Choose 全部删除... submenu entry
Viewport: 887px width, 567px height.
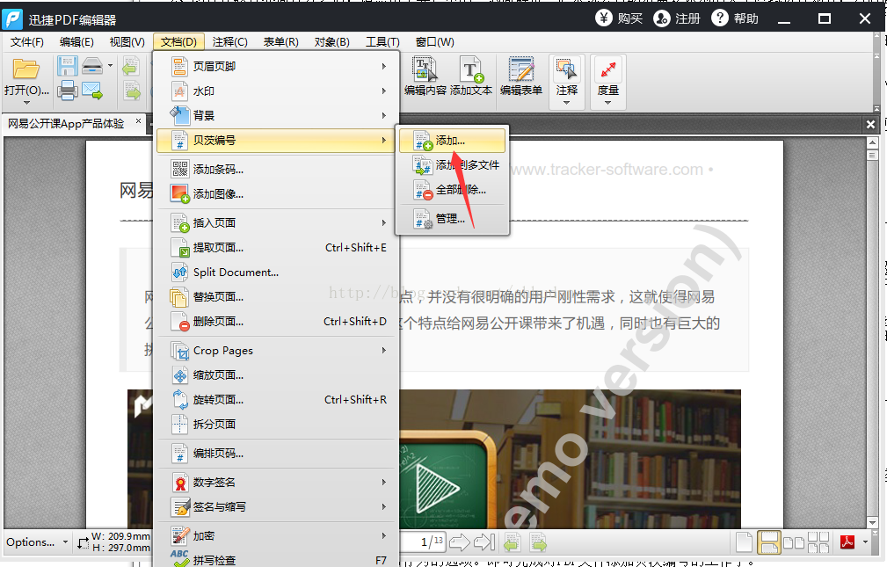click(452, 190)
